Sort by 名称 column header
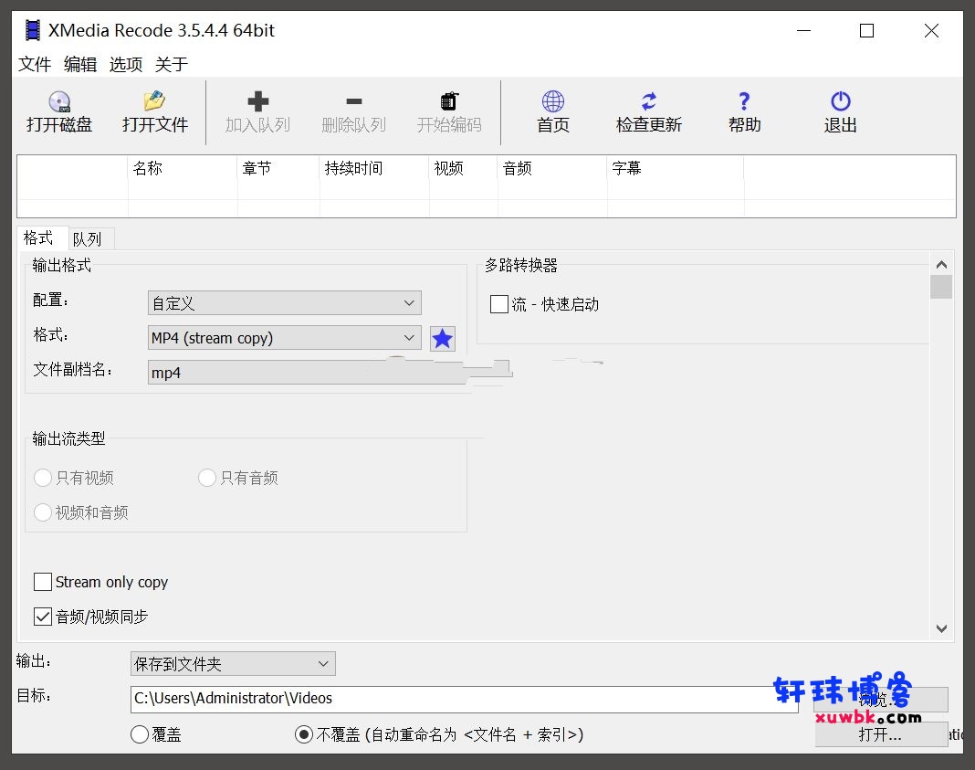975x770 pixels. pyautogui.click(x=183, y=169)
